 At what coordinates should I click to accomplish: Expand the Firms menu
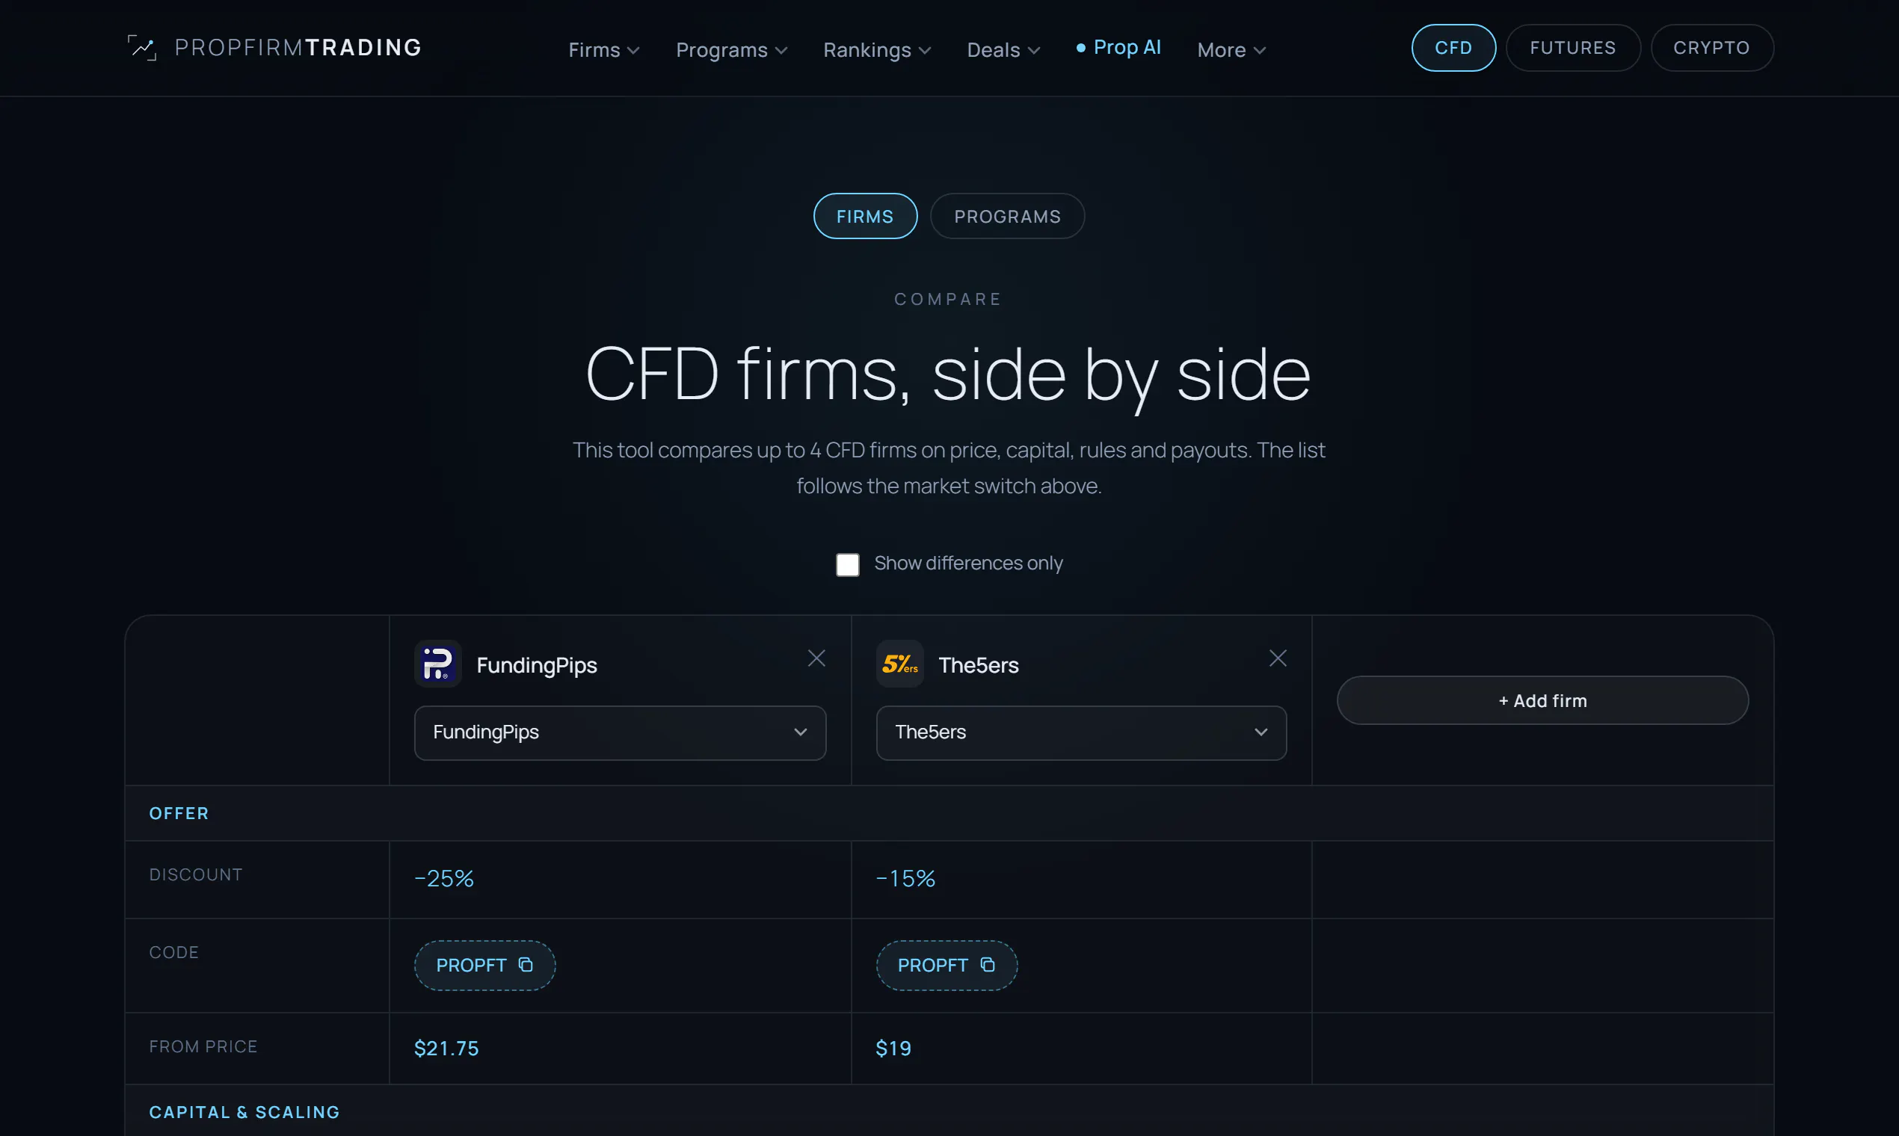coord(603,50)
